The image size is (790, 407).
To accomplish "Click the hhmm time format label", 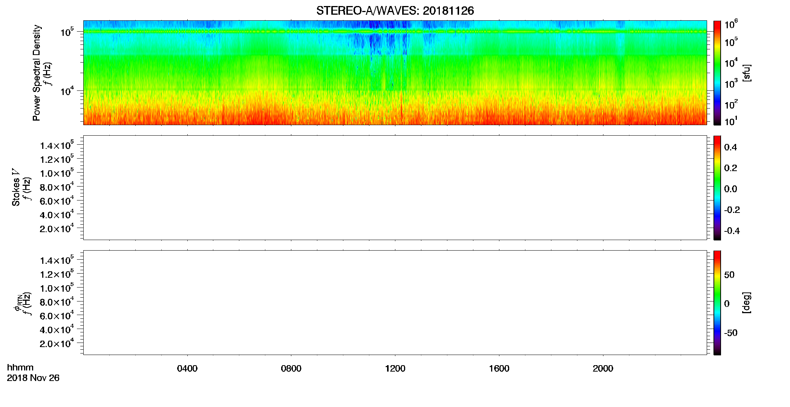I will (20, 367).
